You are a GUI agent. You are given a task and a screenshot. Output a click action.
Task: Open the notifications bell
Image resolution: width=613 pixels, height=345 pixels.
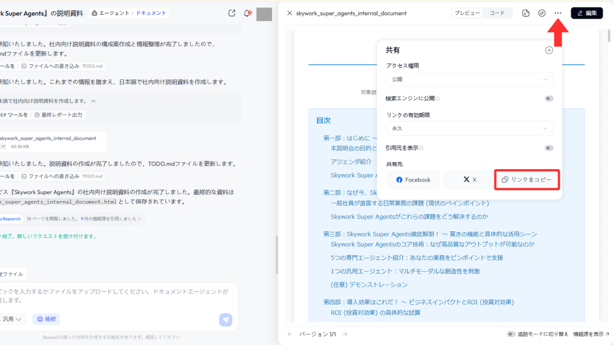pyautogui.click(x=248, y=13)
